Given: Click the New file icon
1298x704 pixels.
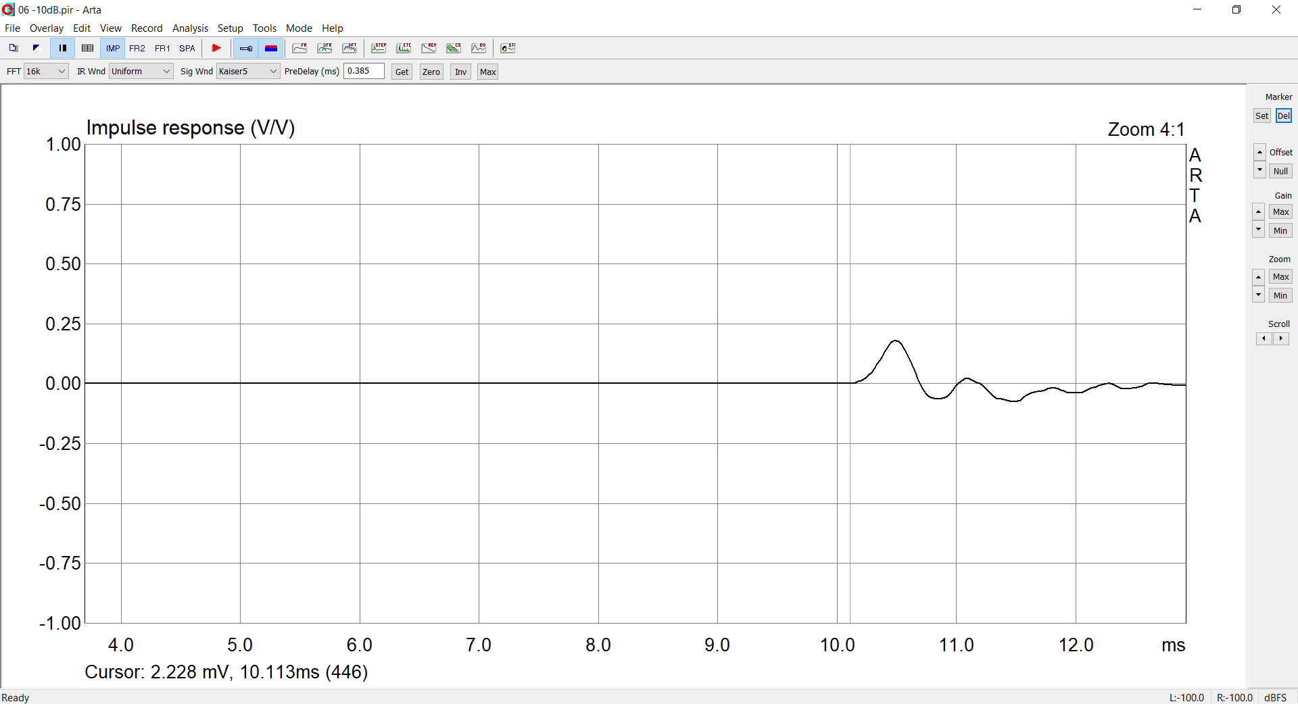Looking at the screenshot, I should click(13, 48).
